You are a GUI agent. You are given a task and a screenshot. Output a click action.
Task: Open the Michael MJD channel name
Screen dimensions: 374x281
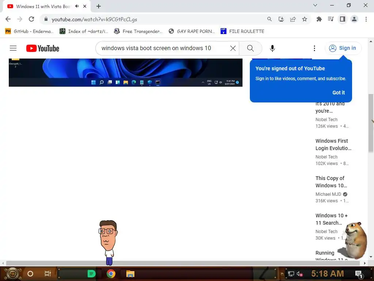coord(328,194)
